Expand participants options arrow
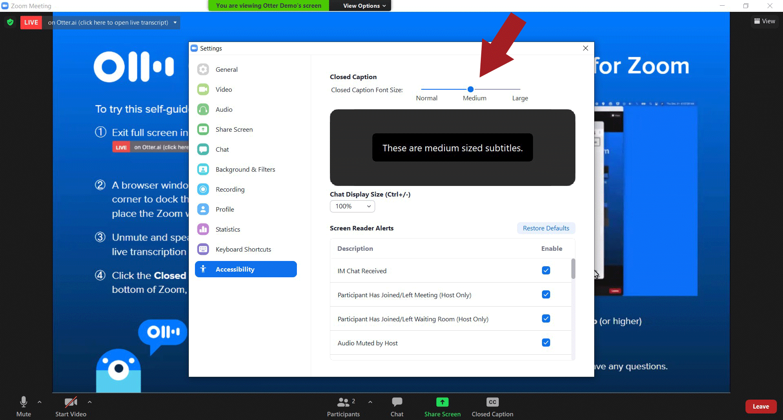The height and width of the screenshot is (420, 783). pyautogui.click(x=370, y=402)
